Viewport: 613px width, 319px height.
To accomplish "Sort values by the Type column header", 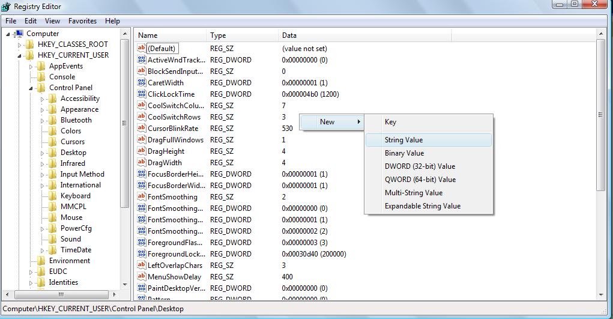I will coord(242,35).
